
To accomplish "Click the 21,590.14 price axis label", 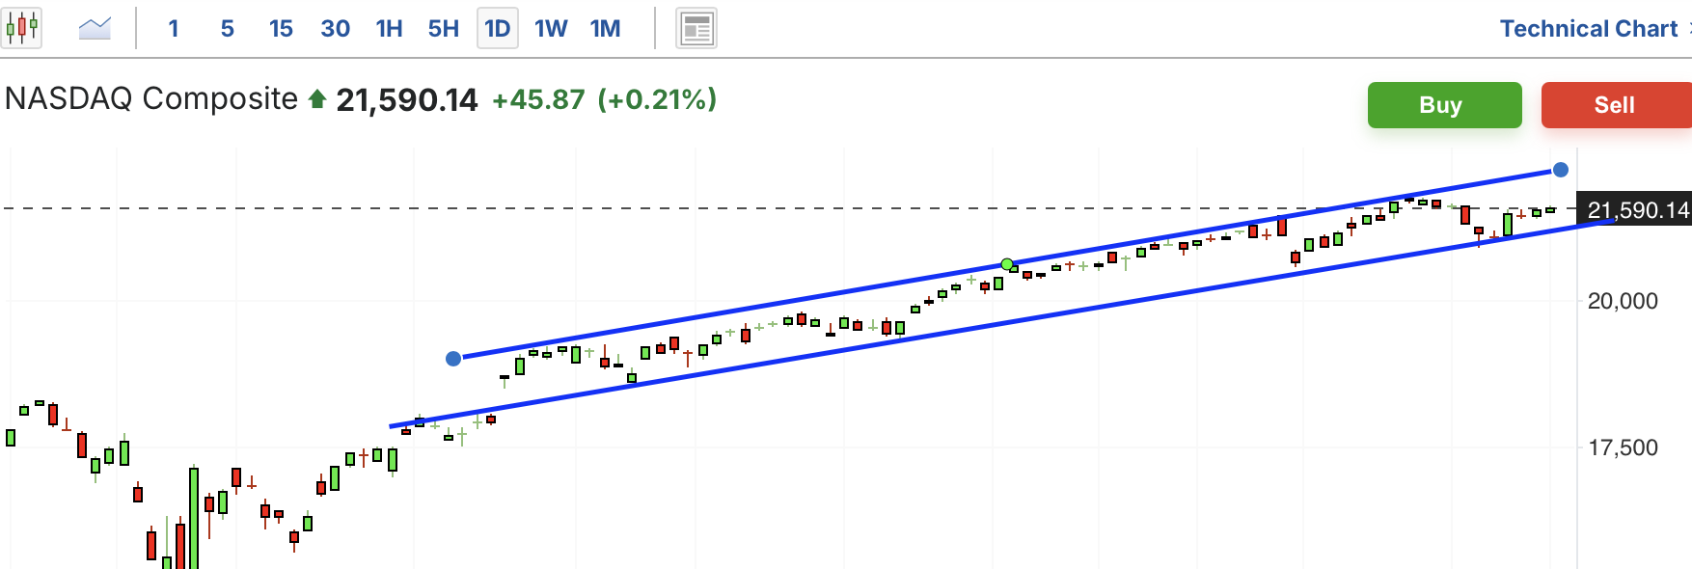I will pos(1634,209).
